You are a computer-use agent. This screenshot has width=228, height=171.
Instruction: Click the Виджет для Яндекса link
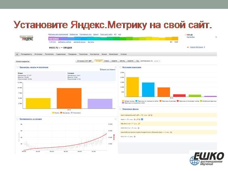pyautogui.click(x=108, y=69)
